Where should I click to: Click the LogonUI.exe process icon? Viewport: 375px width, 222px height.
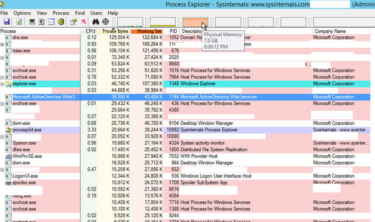pos(9,176)
